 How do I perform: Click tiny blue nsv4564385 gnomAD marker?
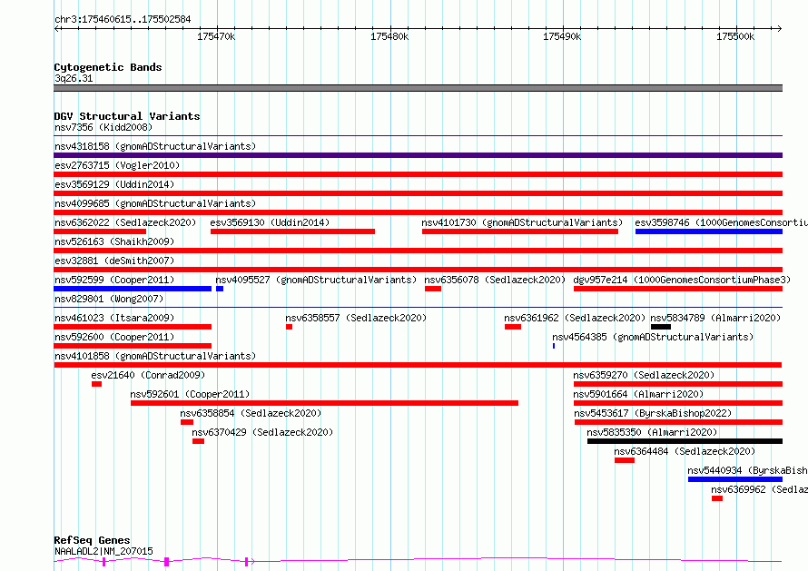(x=554, y=346)
